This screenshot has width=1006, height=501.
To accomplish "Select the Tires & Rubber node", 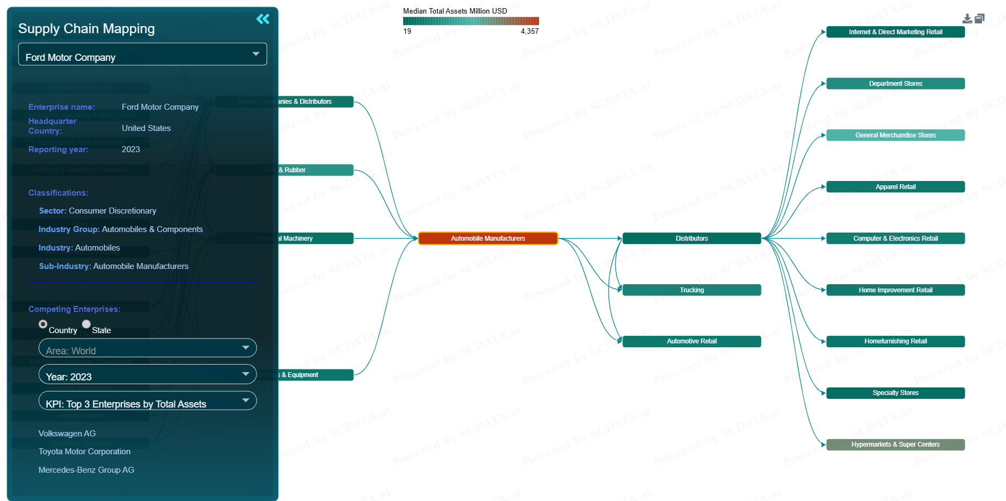I will tap(284, 170).
